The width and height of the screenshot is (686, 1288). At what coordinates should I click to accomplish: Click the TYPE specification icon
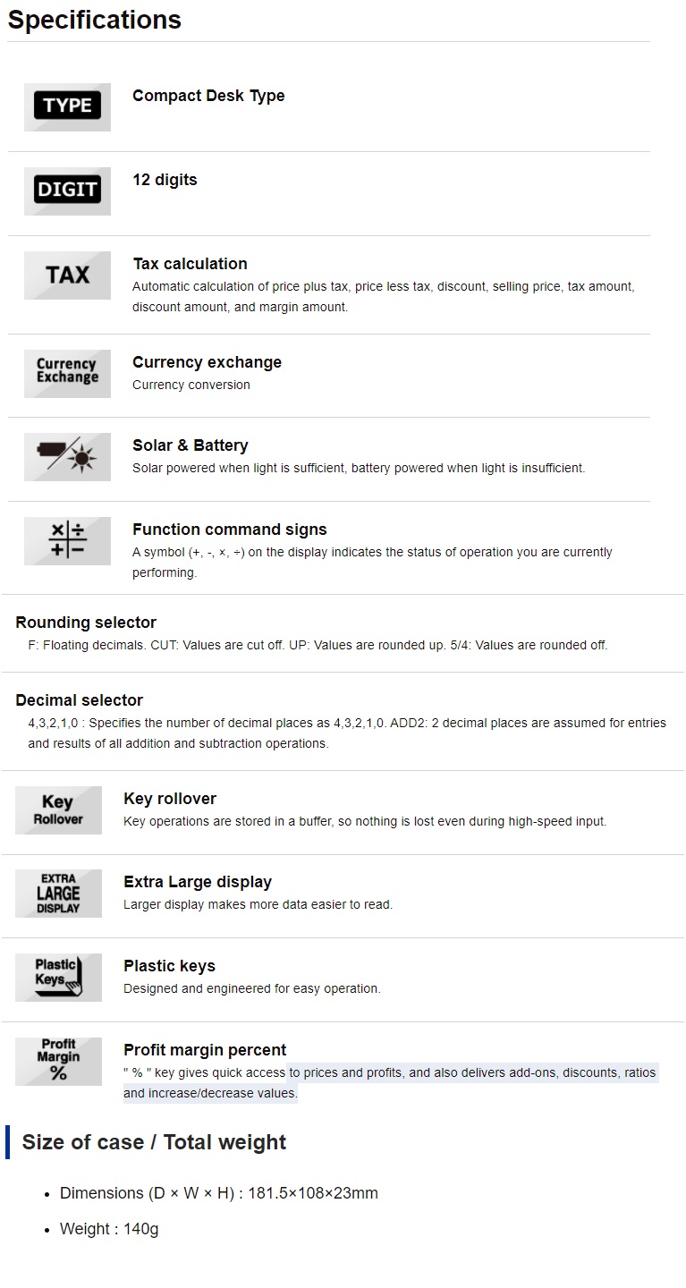(x=67, y=107)
